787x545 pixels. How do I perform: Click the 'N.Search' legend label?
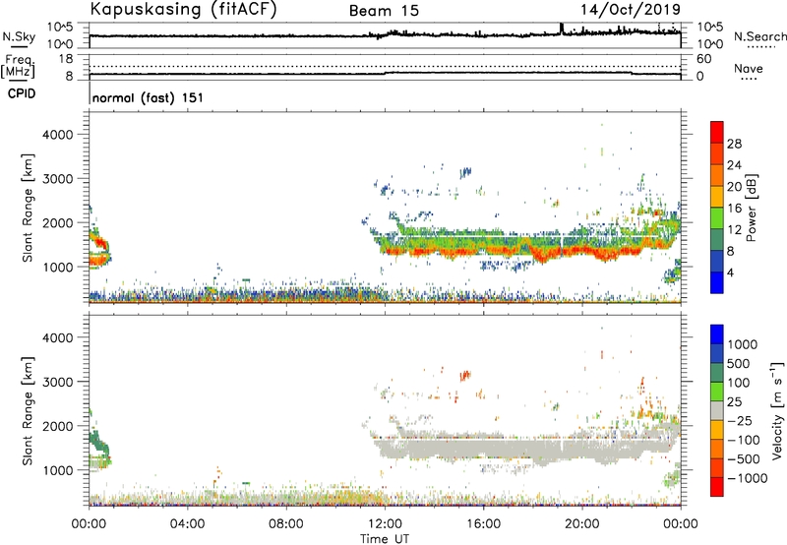[x=759, y=36]
